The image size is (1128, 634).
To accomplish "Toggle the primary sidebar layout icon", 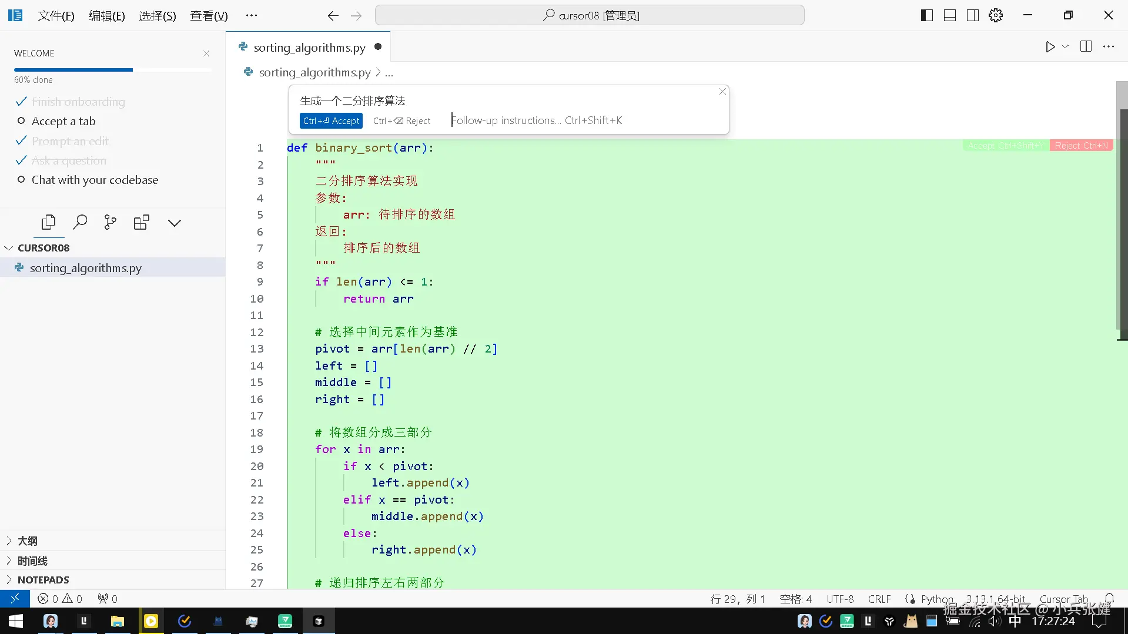I will click(x=926, y=15).
